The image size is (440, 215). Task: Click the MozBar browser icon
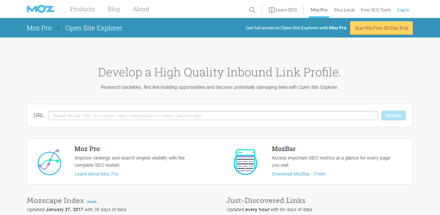(x=245, y=162)
